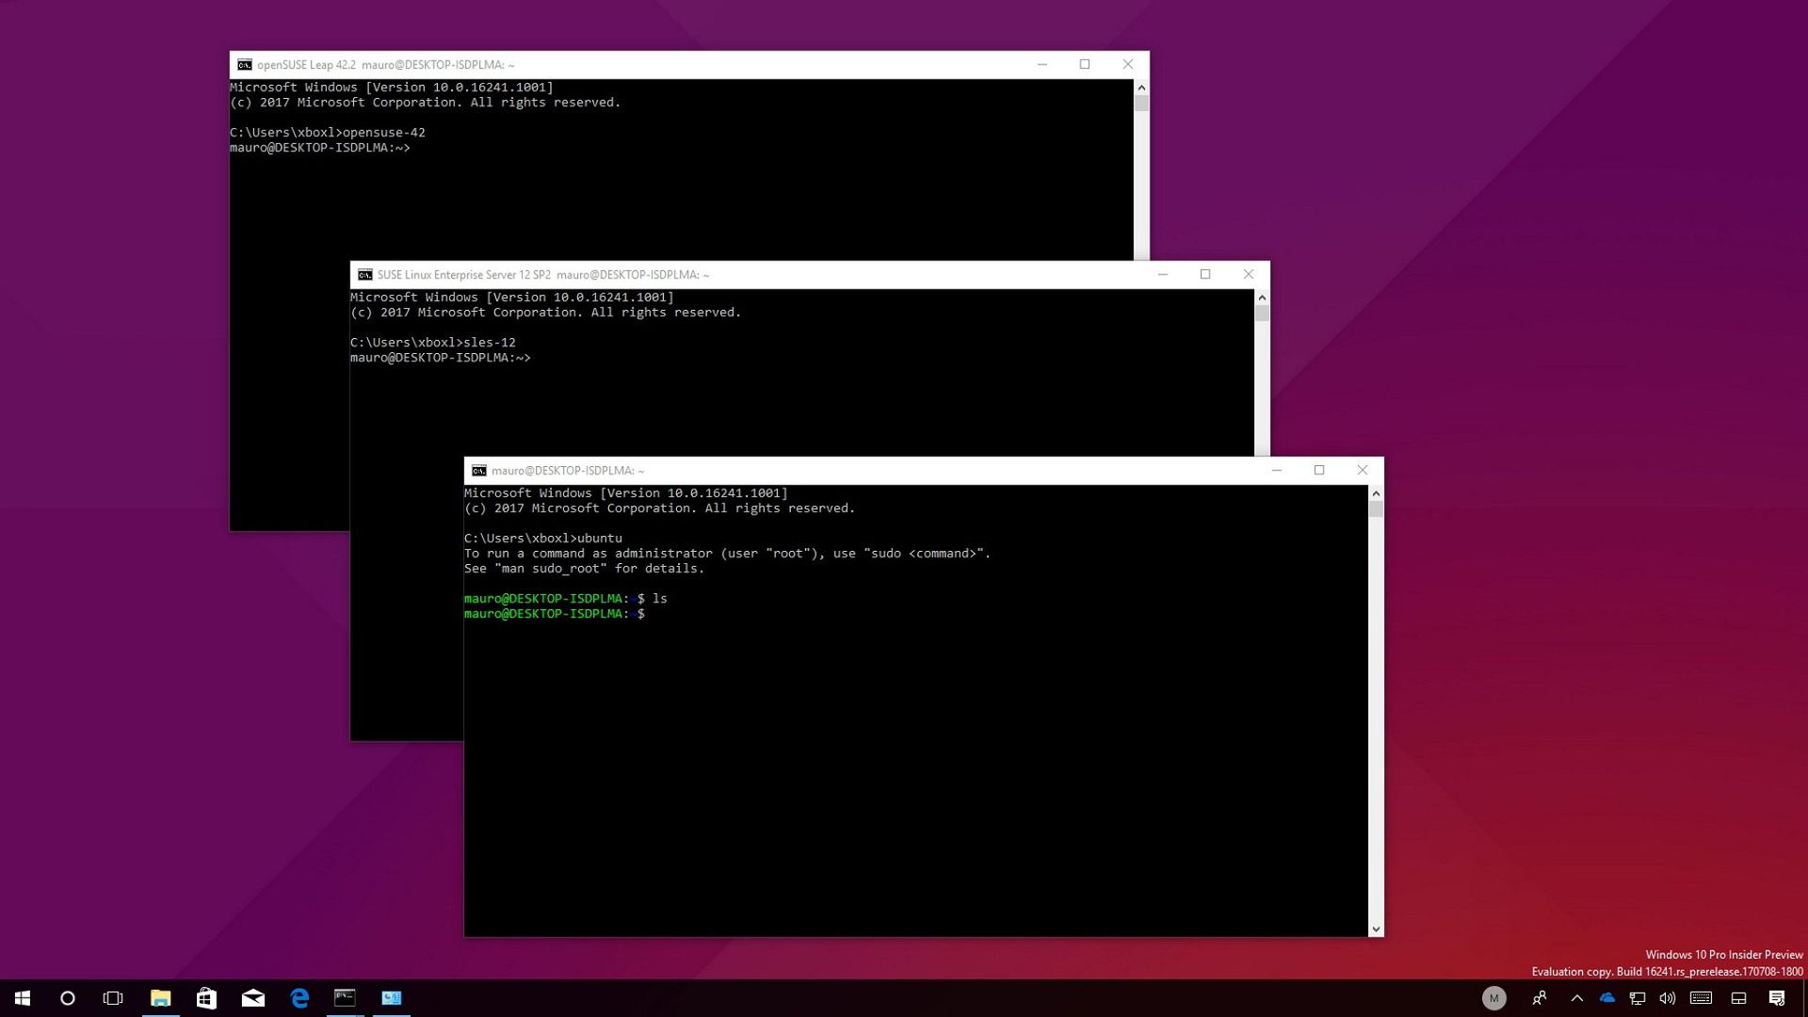Expand hidden icons in the system tray

pyautogui.click(x=1575, y=997)
